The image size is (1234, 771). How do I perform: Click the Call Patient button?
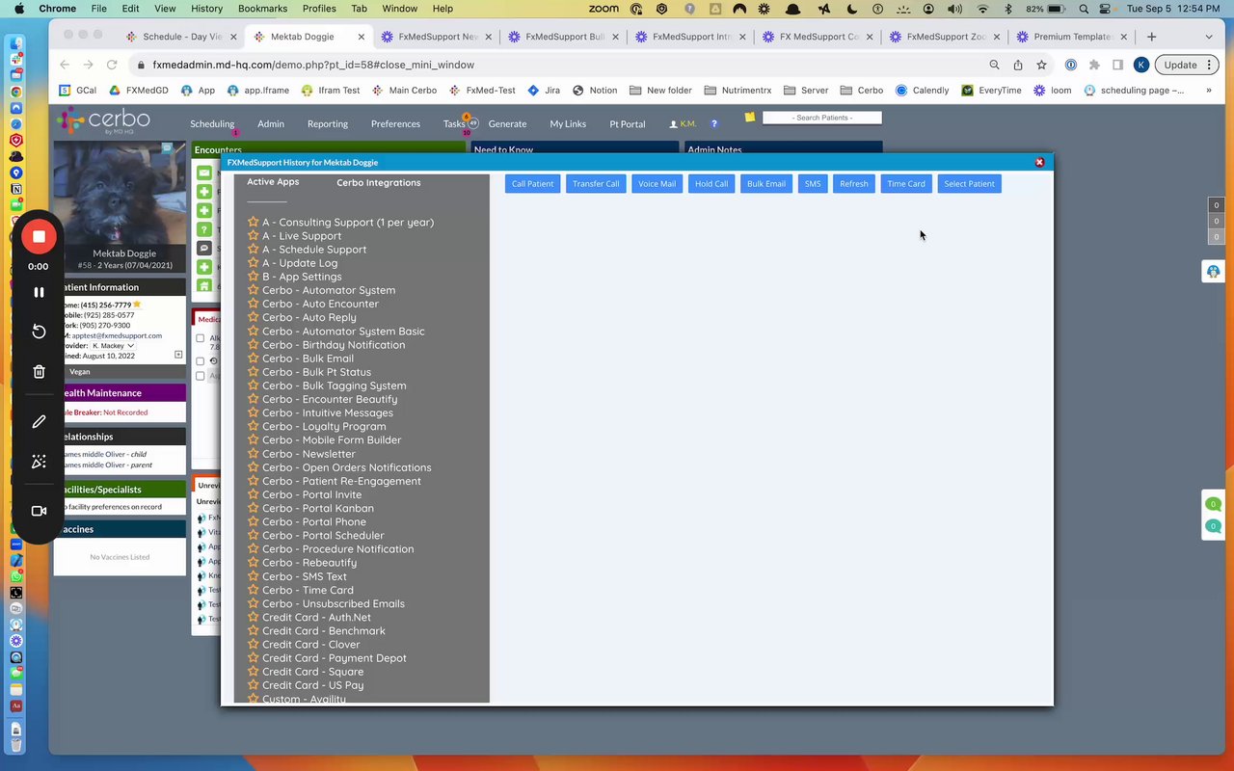532,183
